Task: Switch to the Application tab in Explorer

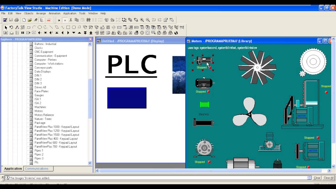Action: [13, 169]
